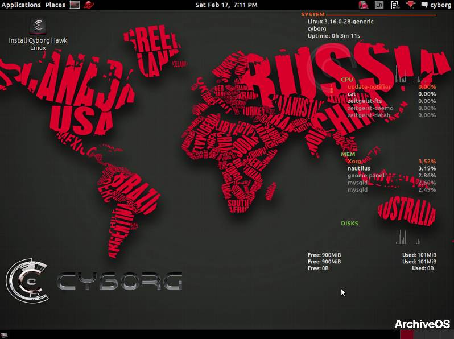Open the Install Cyborg Hawk Linux icon
Image resolution: width=454 pixels, height=339 pixels.
[38, 26]
